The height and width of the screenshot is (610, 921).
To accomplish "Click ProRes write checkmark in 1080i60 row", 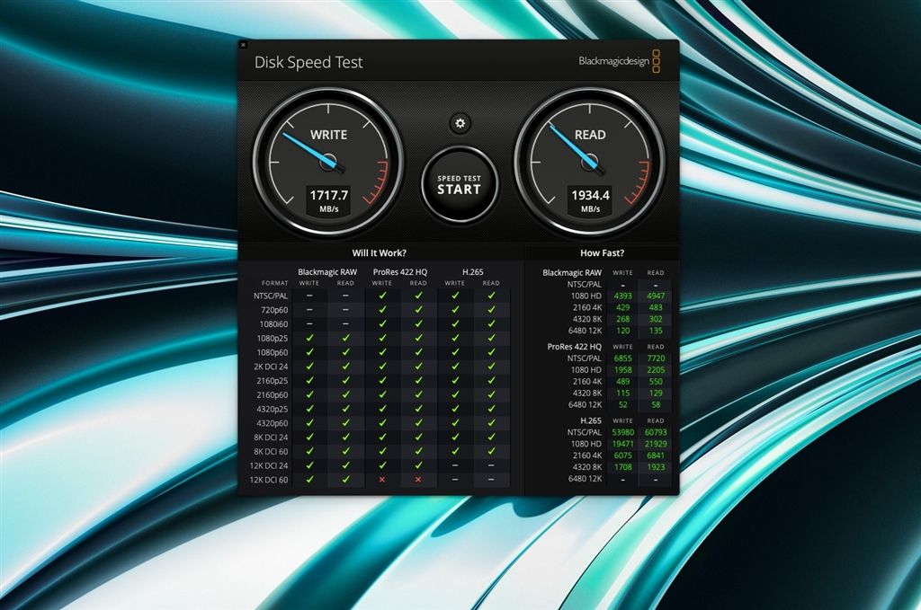I will coord(382,323).
